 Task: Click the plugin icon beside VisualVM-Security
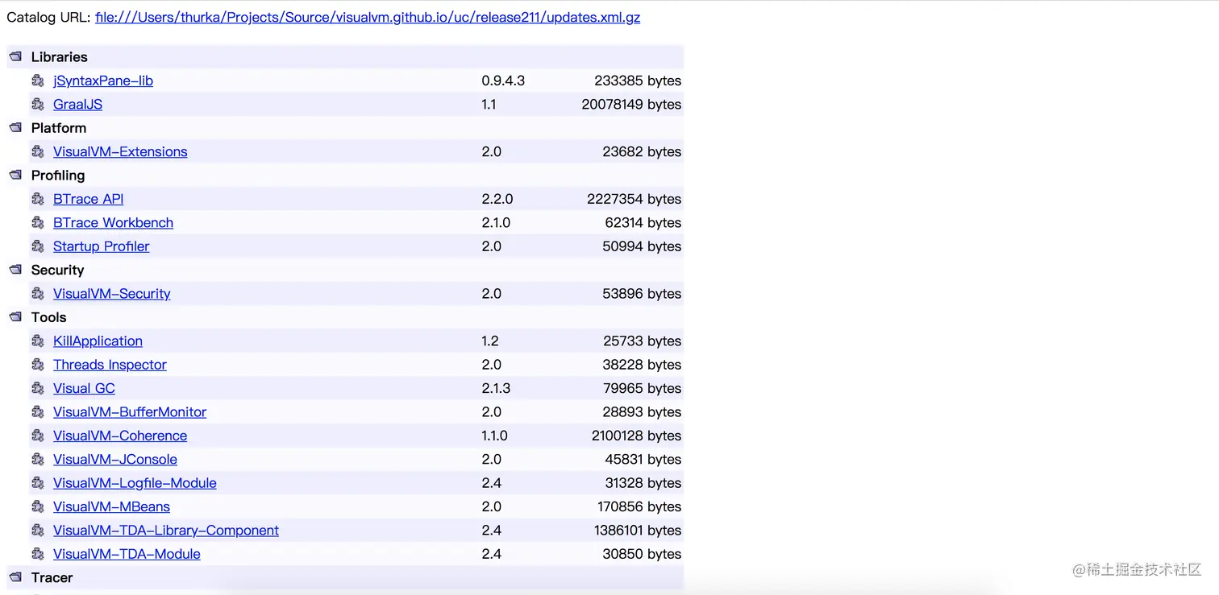click(38, 293)
